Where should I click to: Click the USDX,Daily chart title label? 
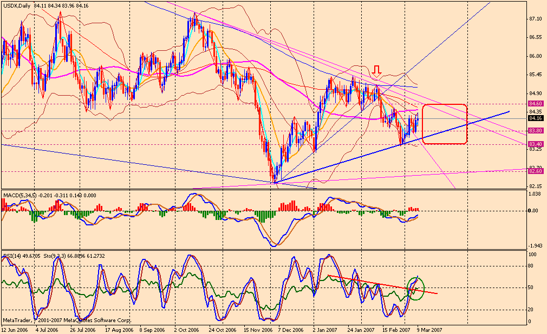coord(17,5)
